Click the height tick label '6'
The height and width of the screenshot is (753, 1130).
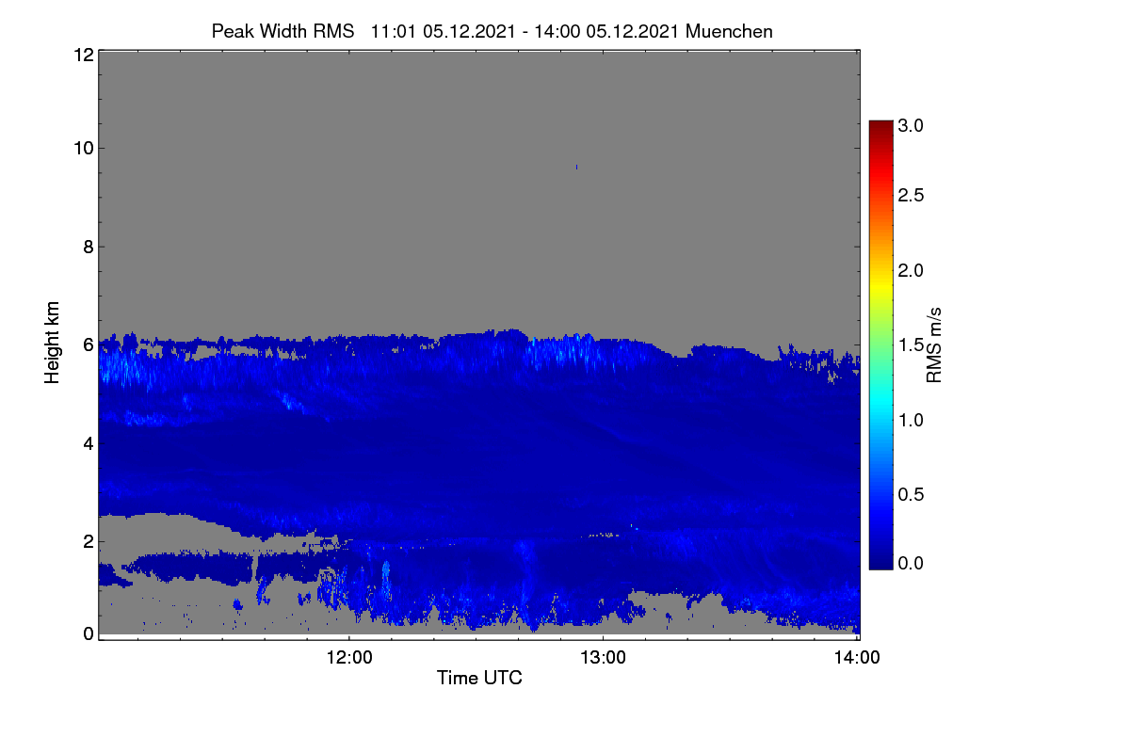(x=87, y=344)
